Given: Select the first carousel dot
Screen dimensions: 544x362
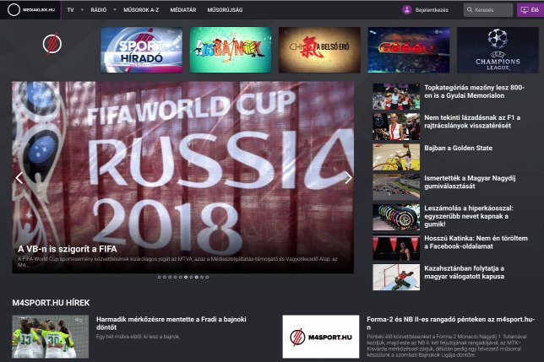Looking at the screenshot, I should pos(160,277).
